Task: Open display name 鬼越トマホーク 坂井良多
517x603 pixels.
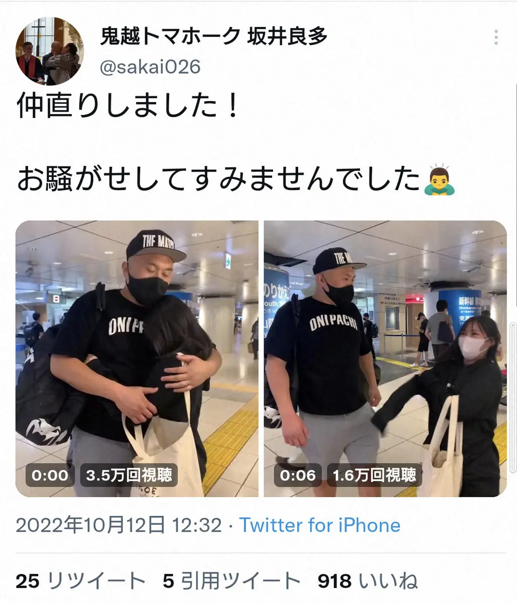Action: coord(213,37)
